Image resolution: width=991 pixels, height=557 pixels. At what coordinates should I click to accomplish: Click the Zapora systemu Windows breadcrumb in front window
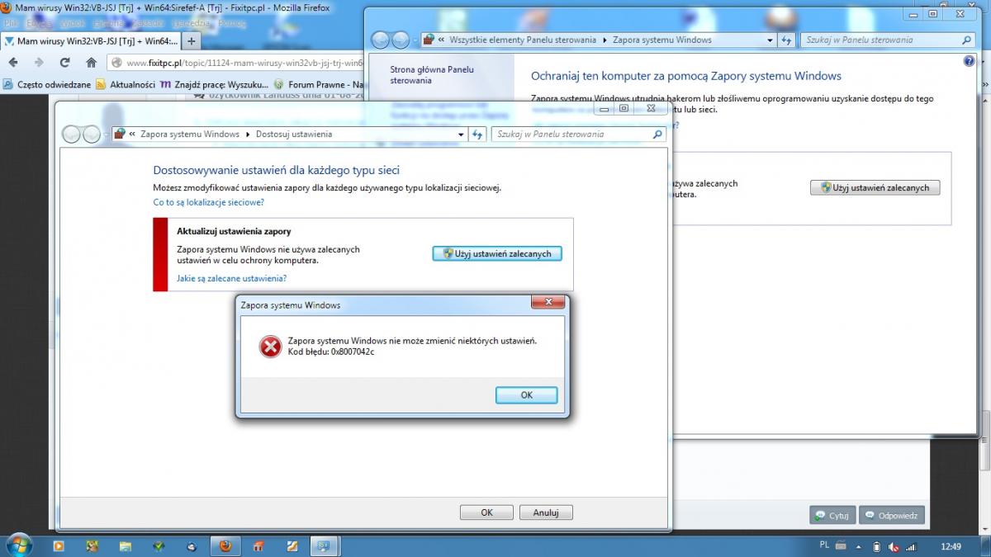[190, 135]
